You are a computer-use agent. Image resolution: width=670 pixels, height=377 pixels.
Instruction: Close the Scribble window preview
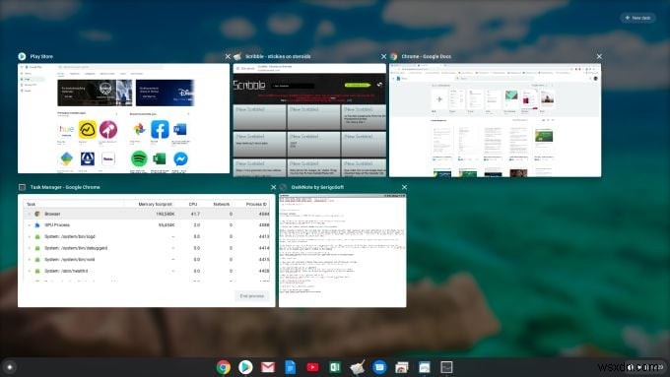383,56
